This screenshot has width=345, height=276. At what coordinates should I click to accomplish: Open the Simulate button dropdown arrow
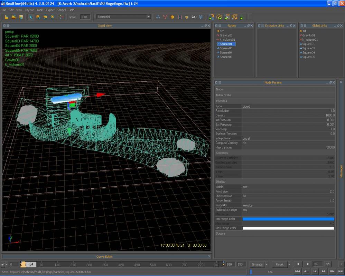pos(267,265)
